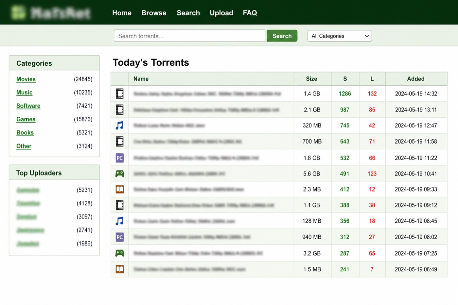The height and width of the screenshot is (305, 458).
Task: Click the film icon in the 700 MB row
Action: tap(120, 142)
